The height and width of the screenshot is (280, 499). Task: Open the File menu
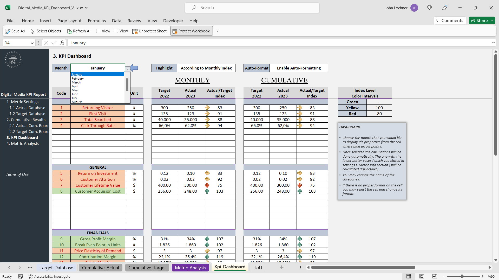point(10,21)
